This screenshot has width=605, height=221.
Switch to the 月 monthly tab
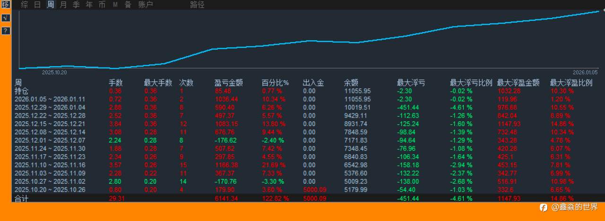[63, 5]
